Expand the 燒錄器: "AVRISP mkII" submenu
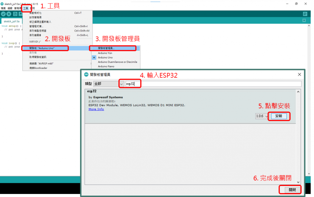Image resolution: width=314 pixels, height=197 pixels. (57, 64)
